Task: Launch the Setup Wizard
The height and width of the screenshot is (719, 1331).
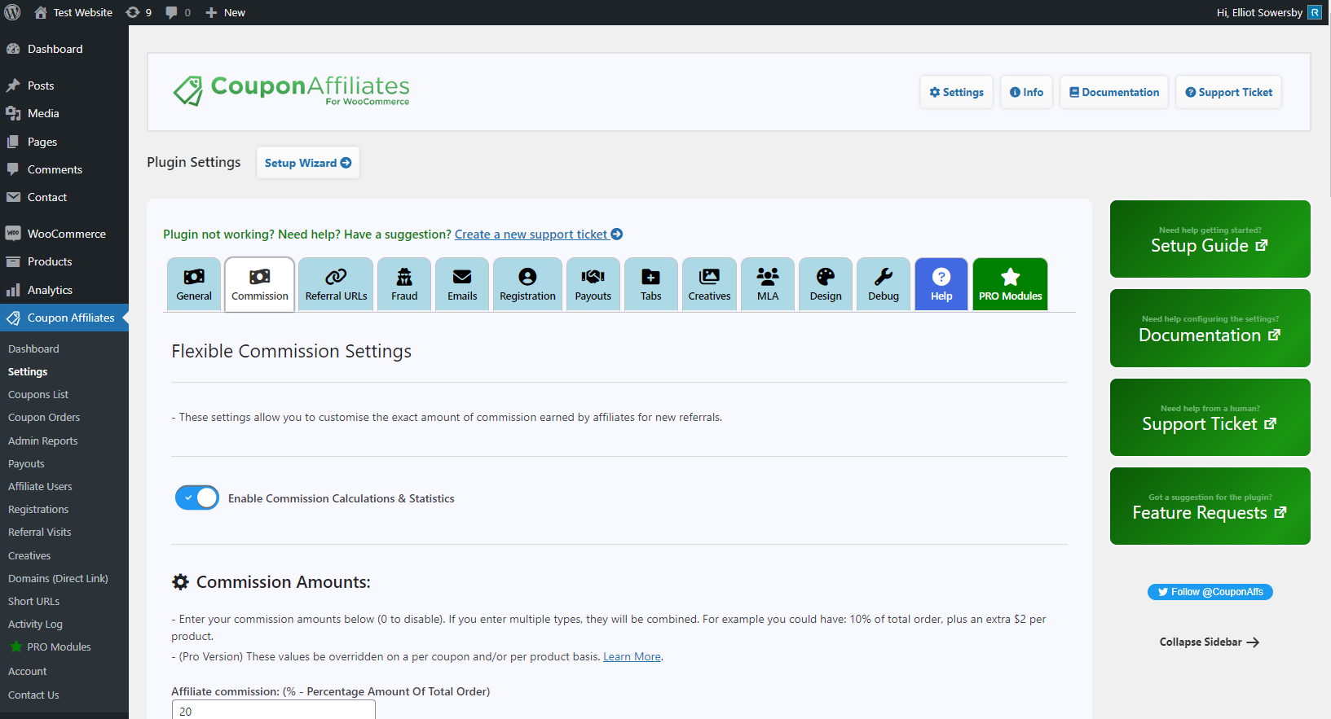Action: pyautogui.click(x=308, y=163)
